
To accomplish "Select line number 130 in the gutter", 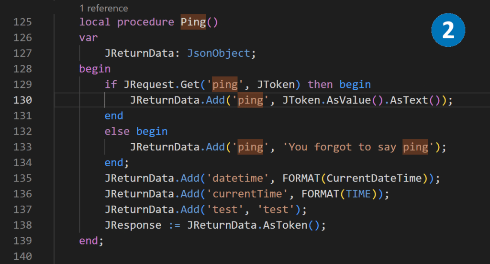I will (23, 100).
